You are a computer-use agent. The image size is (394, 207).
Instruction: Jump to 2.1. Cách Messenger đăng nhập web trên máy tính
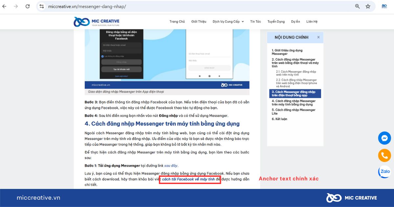coord(296,73)
